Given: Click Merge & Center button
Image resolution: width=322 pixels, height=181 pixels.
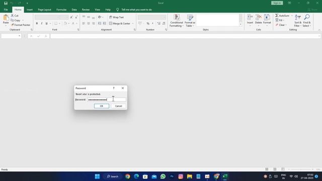Looking at the screenshot, I should [x=120, y=24].
